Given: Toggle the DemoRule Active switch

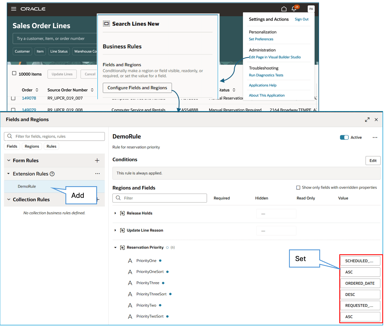Looking at the screenshot, I should coord(344,137).
